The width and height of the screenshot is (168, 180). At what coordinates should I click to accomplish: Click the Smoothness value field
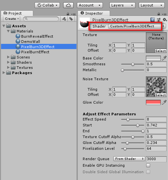156,64
